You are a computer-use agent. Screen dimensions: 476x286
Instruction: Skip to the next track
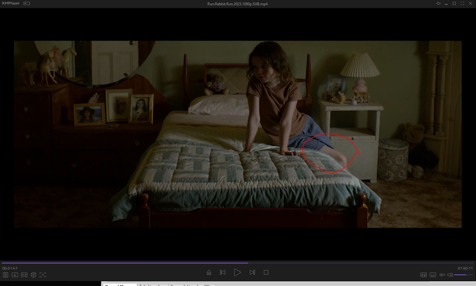point(252,272)
